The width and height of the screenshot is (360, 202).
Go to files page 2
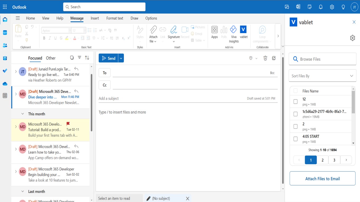pyautogui.click(x=323, y=160)
